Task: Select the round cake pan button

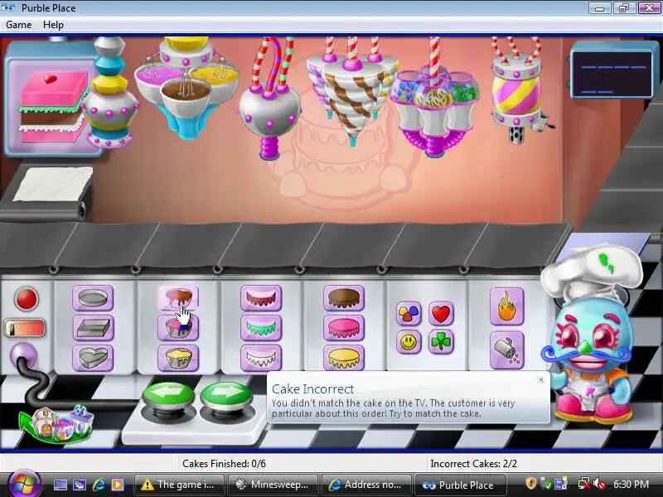Action: click(93, 298)
